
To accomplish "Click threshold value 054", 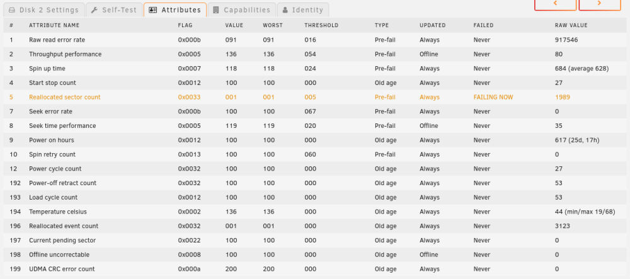I will (310, 54).
